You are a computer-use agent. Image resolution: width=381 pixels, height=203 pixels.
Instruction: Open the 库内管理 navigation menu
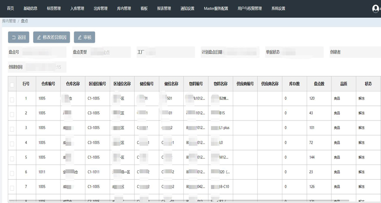click(124, 8)
